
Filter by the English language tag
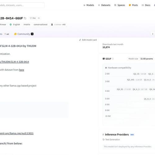tap(15, 24)
